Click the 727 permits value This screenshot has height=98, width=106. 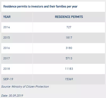click(69, 27)
